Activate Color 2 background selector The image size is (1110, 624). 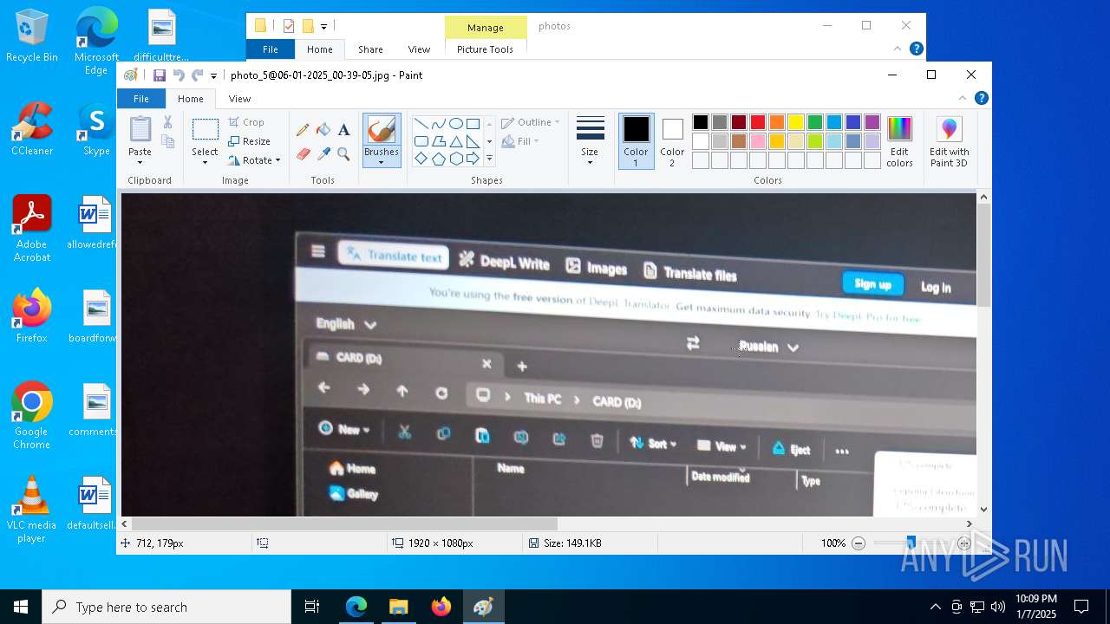pos(672,141)
